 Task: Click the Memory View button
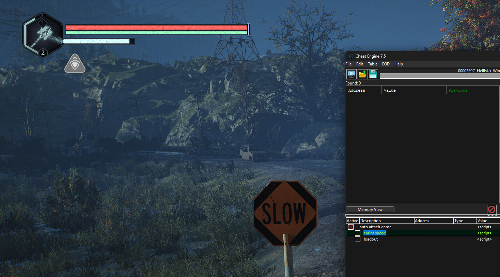(370, 210)
